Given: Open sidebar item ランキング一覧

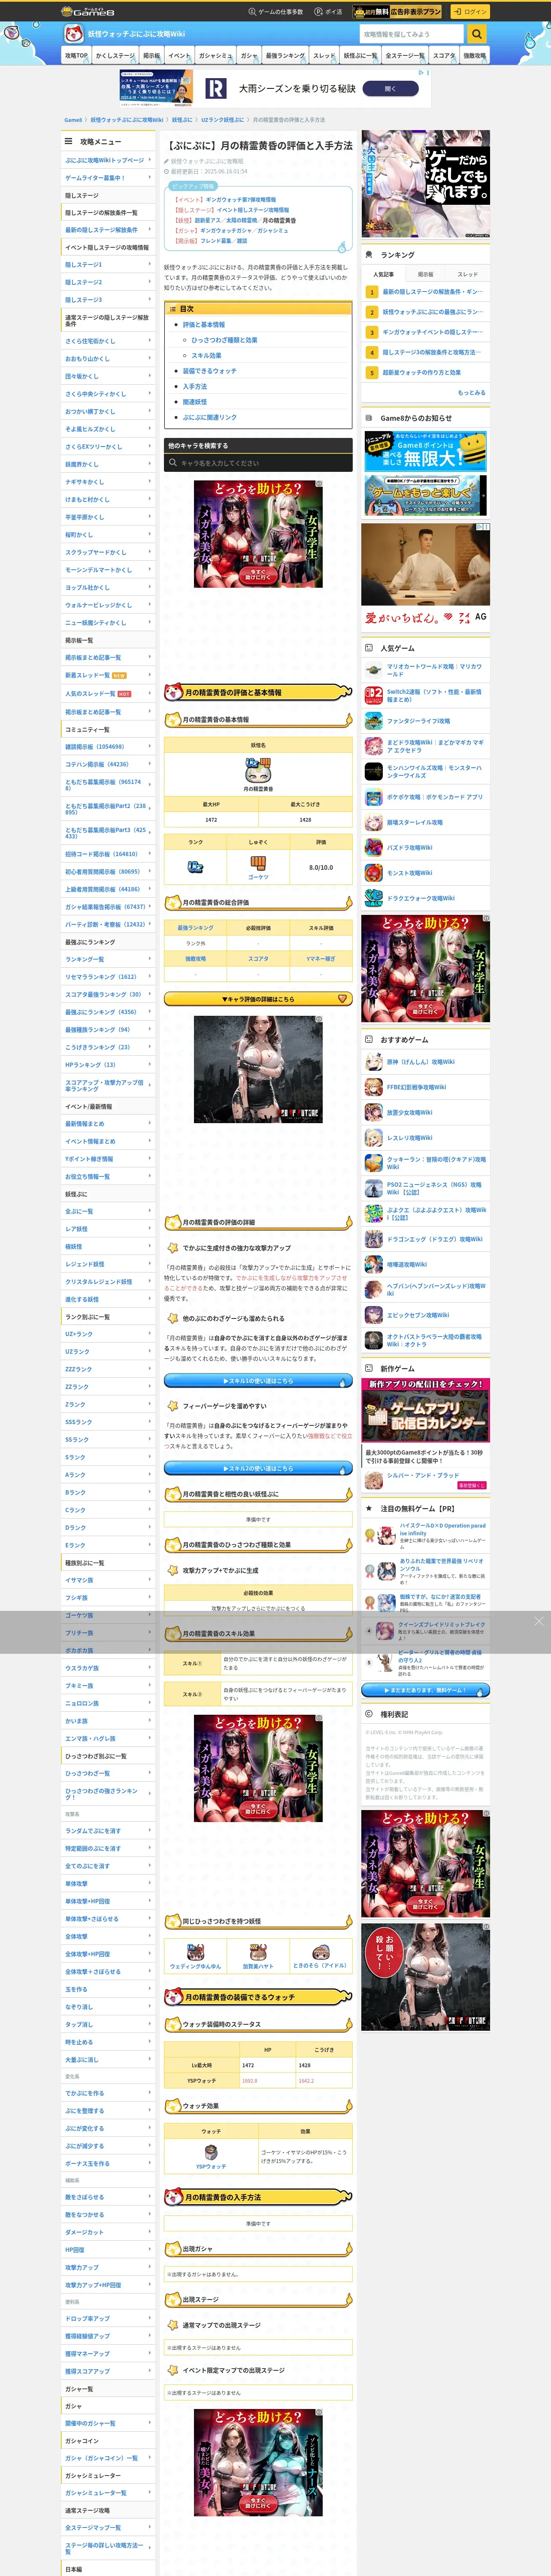Looking at the screenshot, I should pos(108,959).
